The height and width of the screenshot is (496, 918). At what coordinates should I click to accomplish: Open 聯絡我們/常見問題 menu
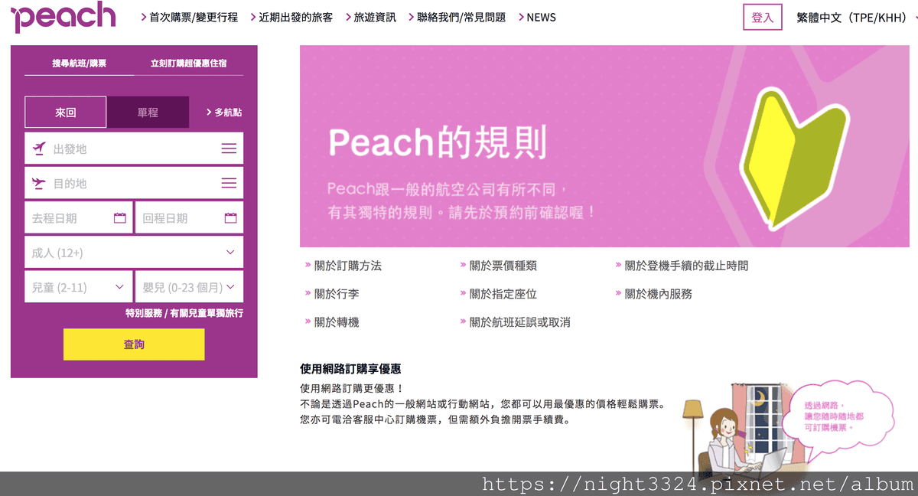point(457,17)
